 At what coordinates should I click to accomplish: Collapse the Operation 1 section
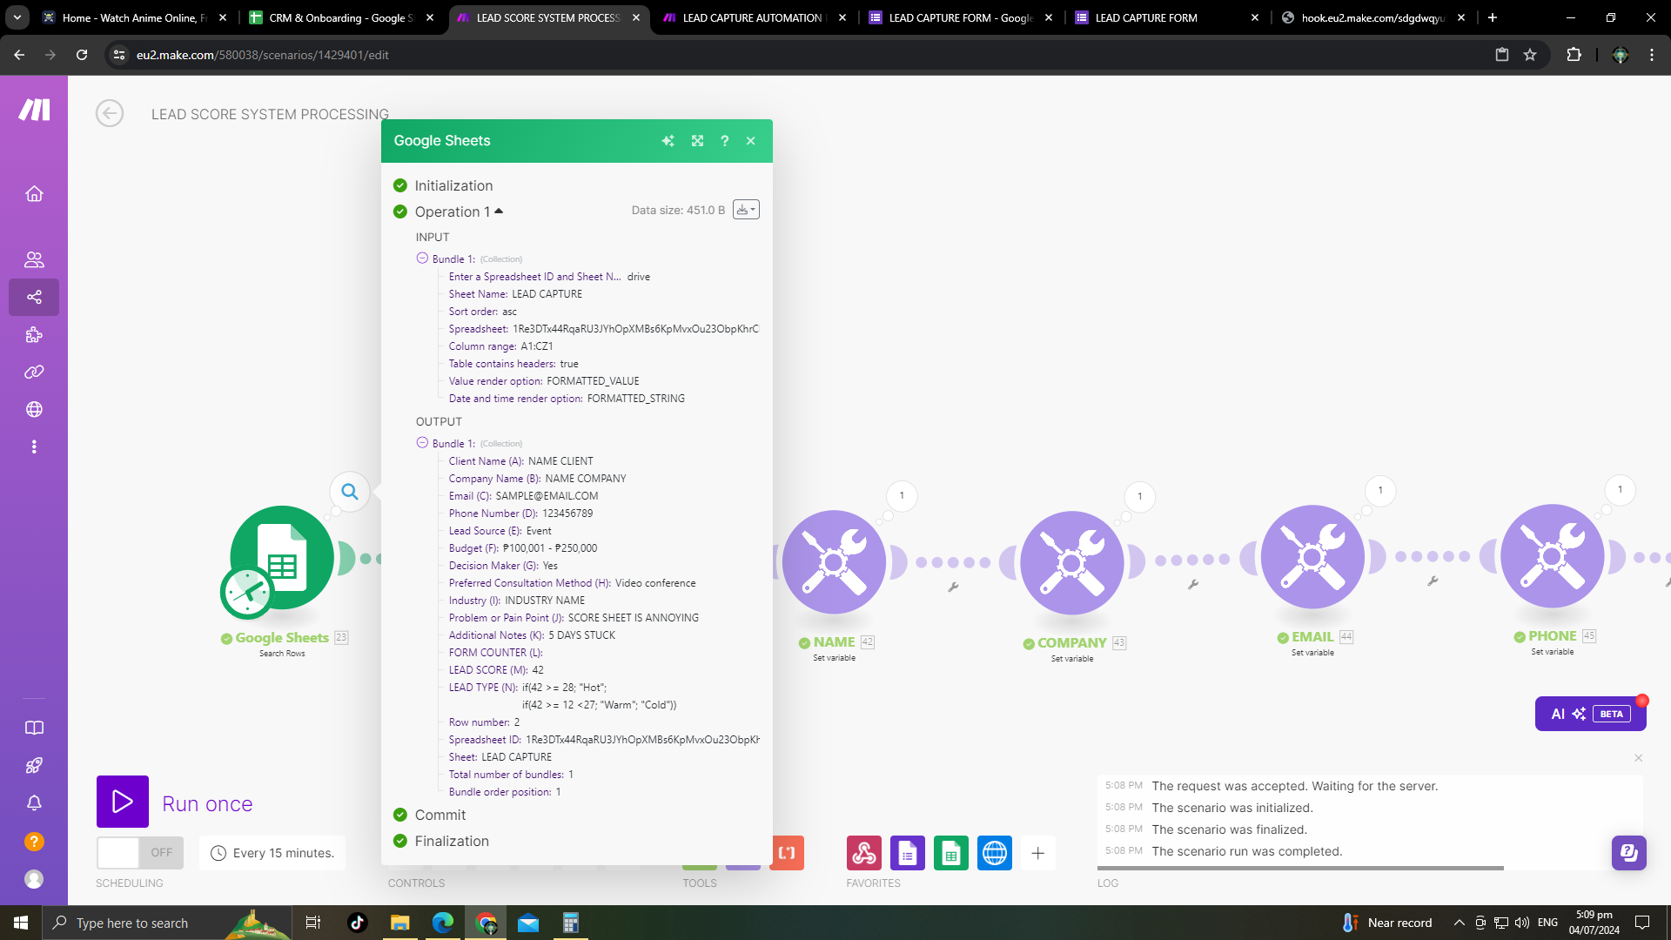pos(499,211)
